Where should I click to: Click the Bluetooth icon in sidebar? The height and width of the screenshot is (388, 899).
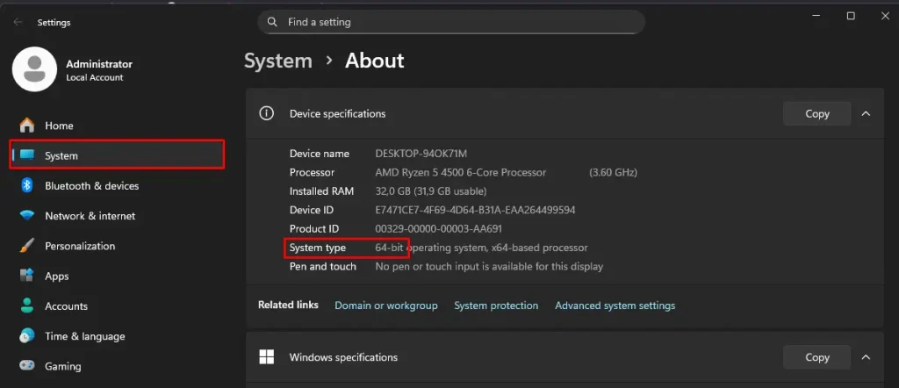27,186
